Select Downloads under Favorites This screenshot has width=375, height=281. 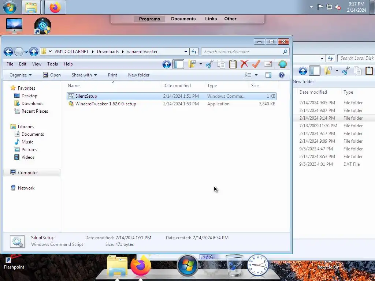tap(29, 104)
